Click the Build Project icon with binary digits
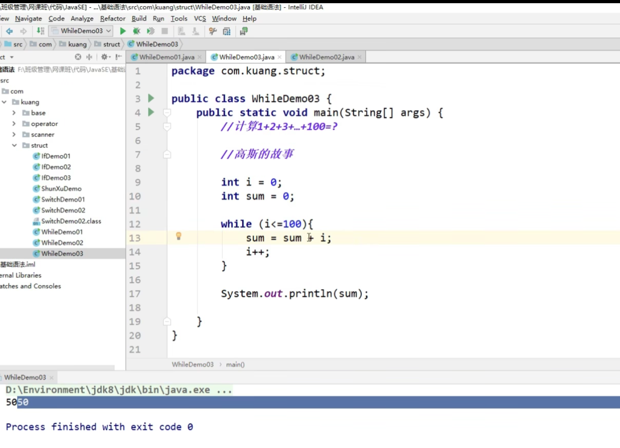Screen dimensions: 620x448 pyautogui.click(x=41, y=31)
